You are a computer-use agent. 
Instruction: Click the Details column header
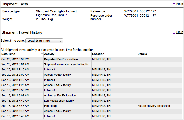pos(142,54)
